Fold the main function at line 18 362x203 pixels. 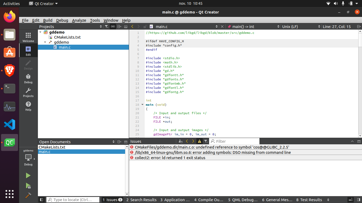tap(143, 104)
